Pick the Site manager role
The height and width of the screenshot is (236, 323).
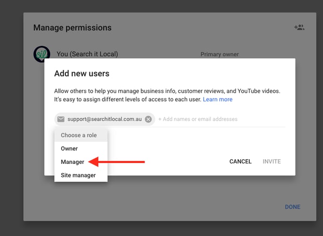point(78,175)
